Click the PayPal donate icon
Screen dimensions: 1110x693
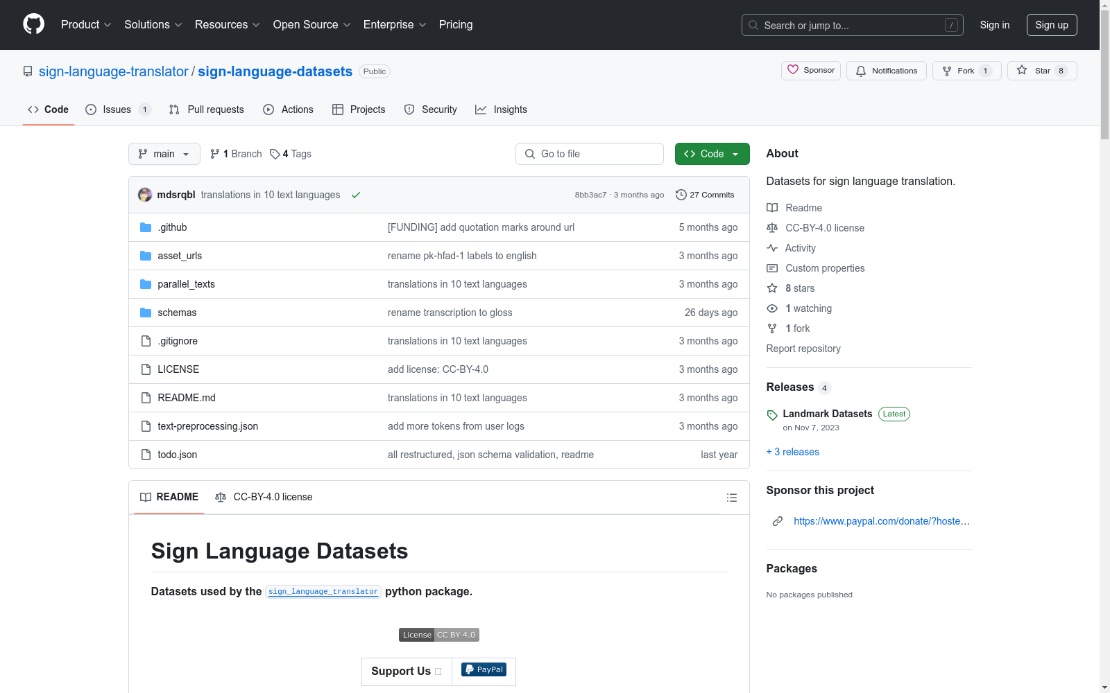tap(484, 669)
